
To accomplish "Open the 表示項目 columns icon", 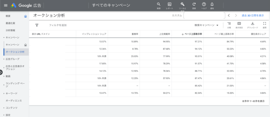I will coord(239,24).
